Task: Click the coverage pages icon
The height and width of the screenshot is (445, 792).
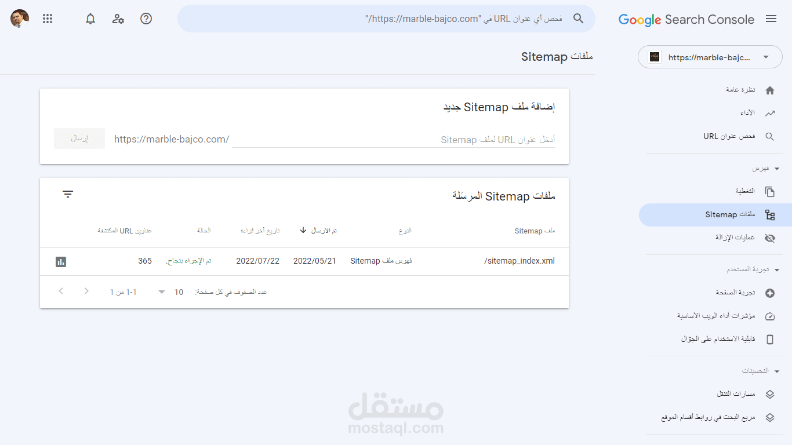Action: 770,192
